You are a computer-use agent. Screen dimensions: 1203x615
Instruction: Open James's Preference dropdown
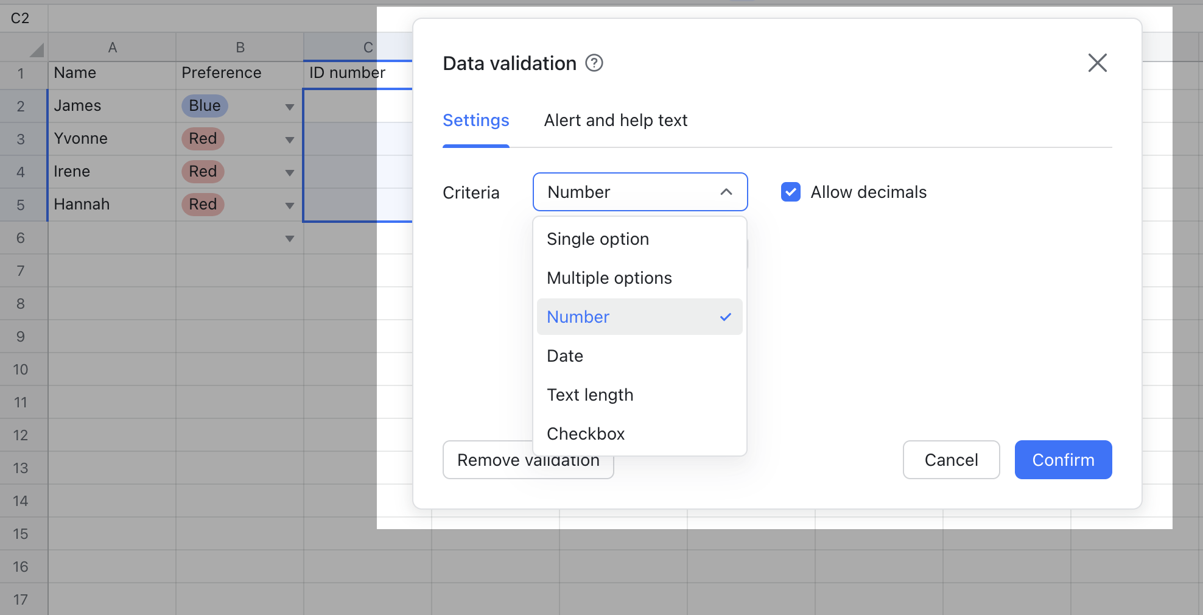tap(290, 106)
